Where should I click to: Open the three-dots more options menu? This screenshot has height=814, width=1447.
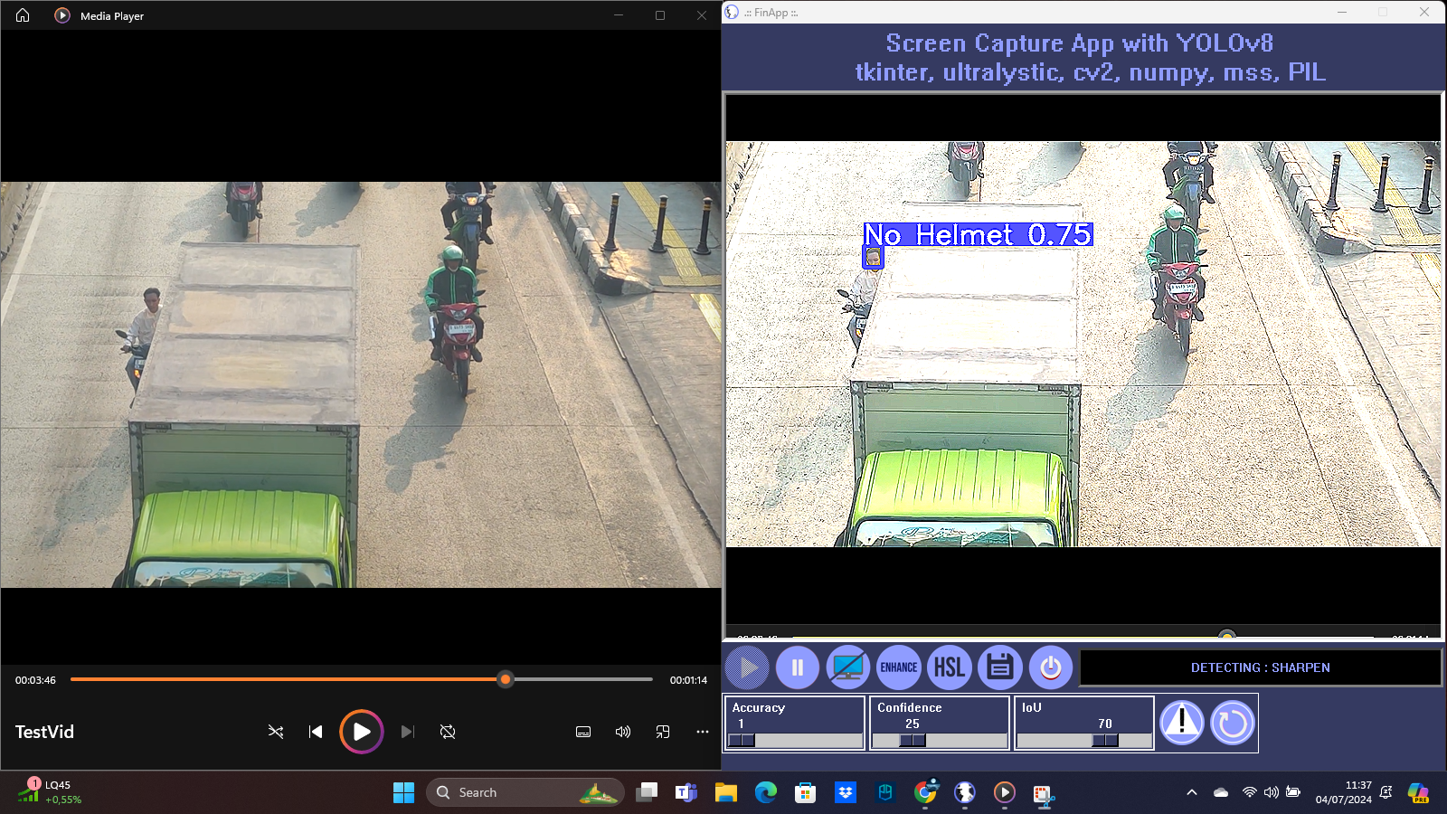tap(703, 732)
